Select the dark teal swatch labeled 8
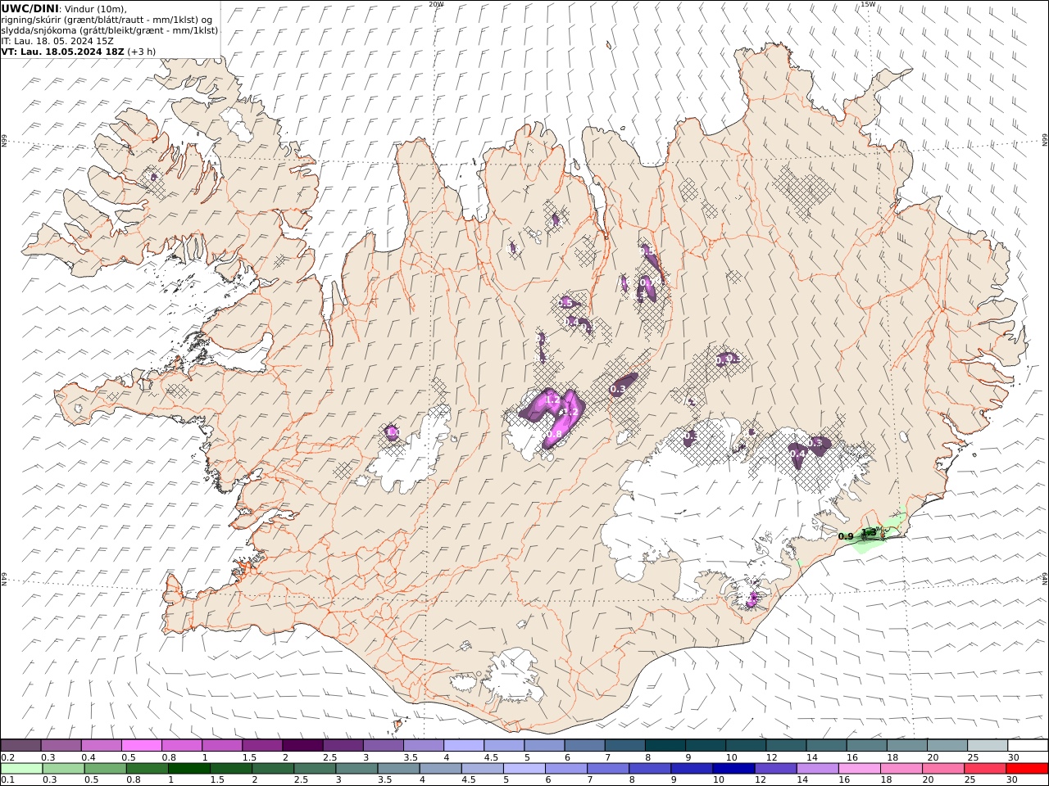 point(665,745)
